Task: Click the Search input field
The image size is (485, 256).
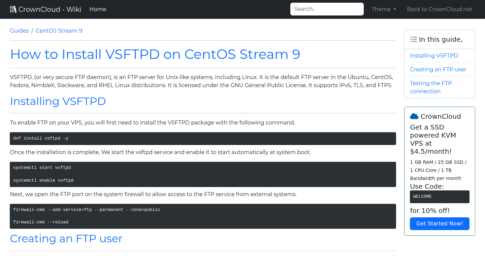Action: 327,9
